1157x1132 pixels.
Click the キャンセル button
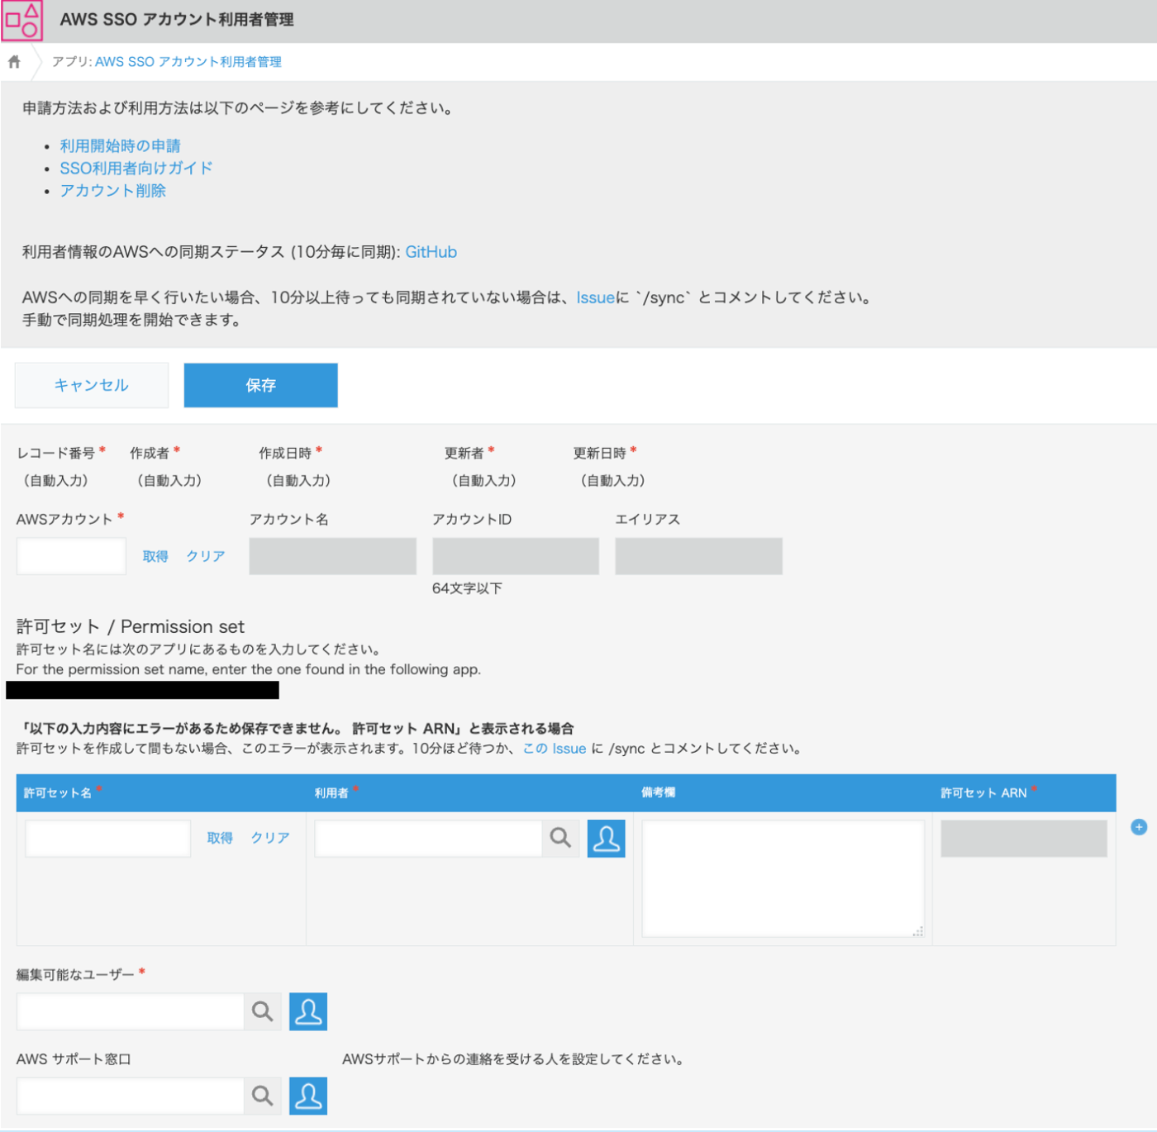[x=92, y=385]
